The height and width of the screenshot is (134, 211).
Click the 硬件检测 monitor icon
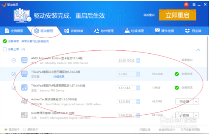click(x=157, y=31)
